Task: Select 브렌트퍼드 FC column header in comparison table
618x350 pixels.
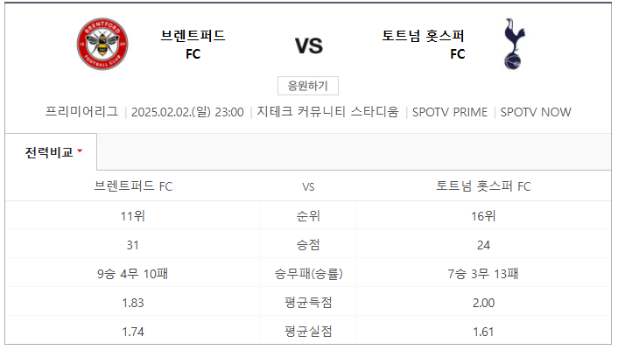Action: pyautogui.click(x=133, y=186)
